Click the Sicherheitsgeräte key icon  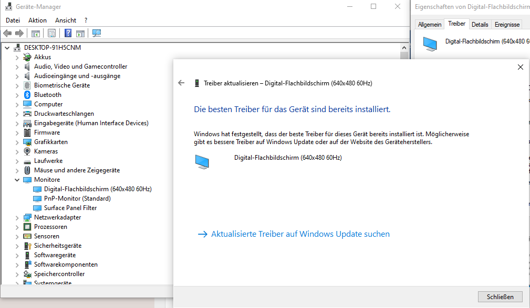coord(27,246)
